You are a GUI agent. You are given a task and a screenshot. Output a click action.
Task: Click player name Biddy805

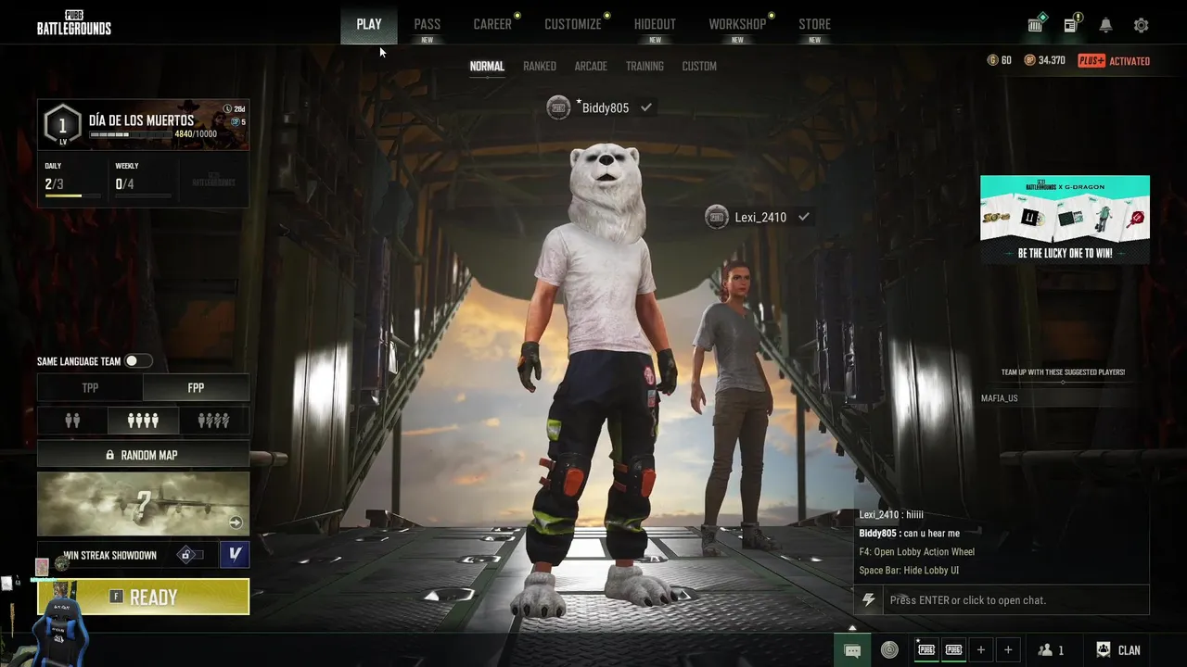tap(606, 108)
